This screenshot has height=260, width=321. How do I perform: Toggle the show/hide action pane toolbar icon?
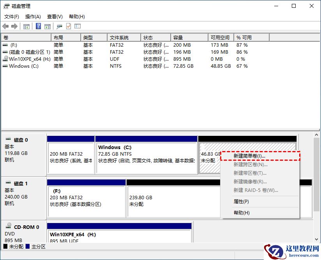47,26
